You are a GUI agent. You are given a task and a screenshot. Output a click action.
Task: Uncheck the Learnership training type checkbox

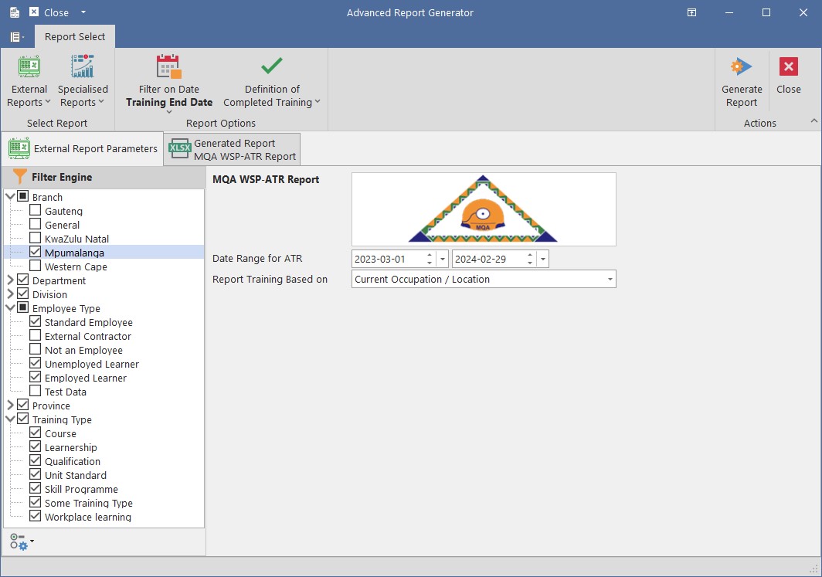pyautogui.click(x=35, y=446)
